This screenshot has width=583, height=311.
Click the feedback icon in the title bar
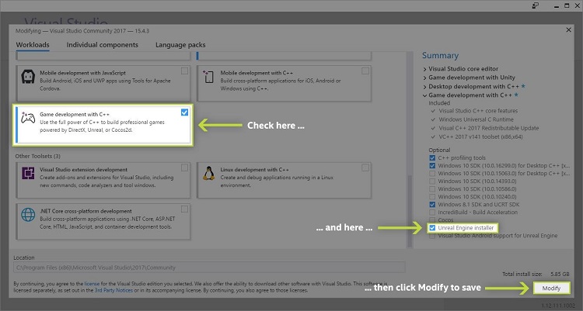tap(535, 5)
